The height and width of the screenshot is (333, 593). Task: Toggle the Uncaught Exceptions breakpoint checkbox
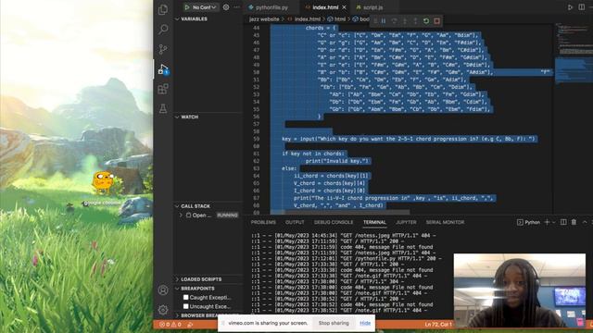tap(185, 306)
